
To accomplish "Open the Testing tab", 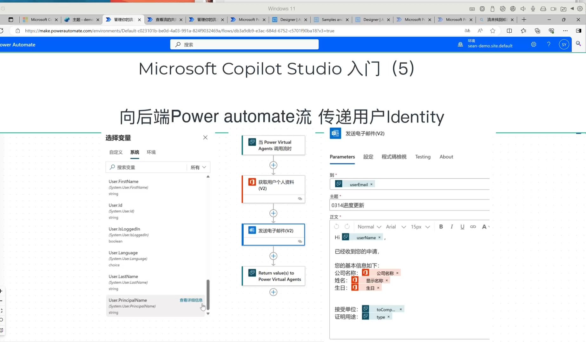I will [423, 157].
